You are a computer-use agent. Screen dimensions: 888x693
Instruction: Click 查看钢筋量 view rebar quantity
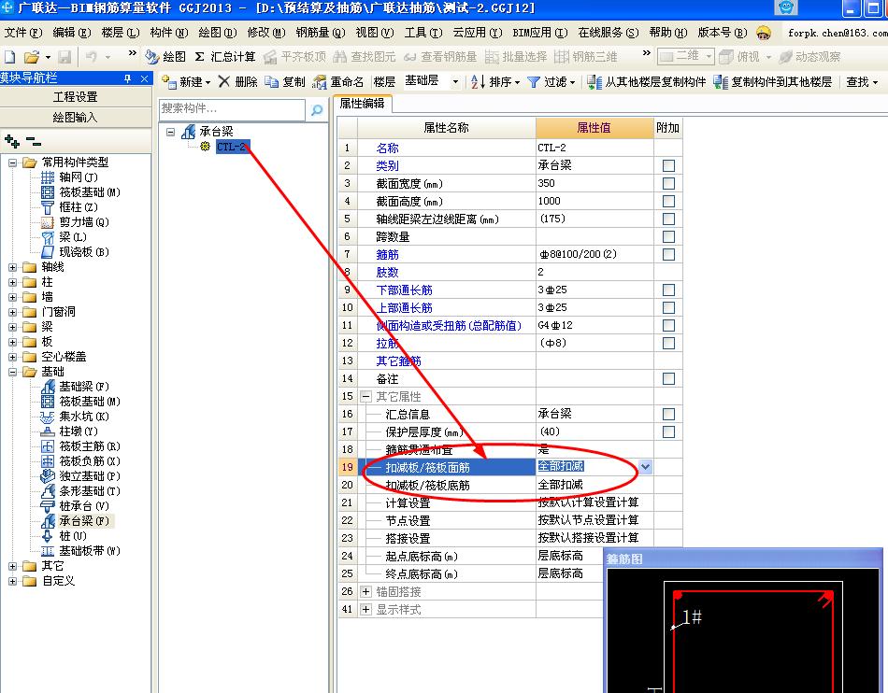tap(440, 57)
